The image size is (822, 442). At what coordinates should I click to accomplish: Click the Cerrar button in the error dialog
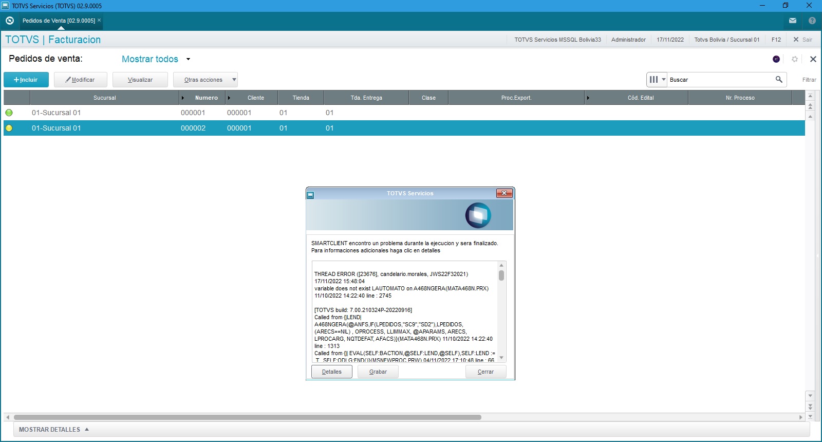(x=486, y=372)
